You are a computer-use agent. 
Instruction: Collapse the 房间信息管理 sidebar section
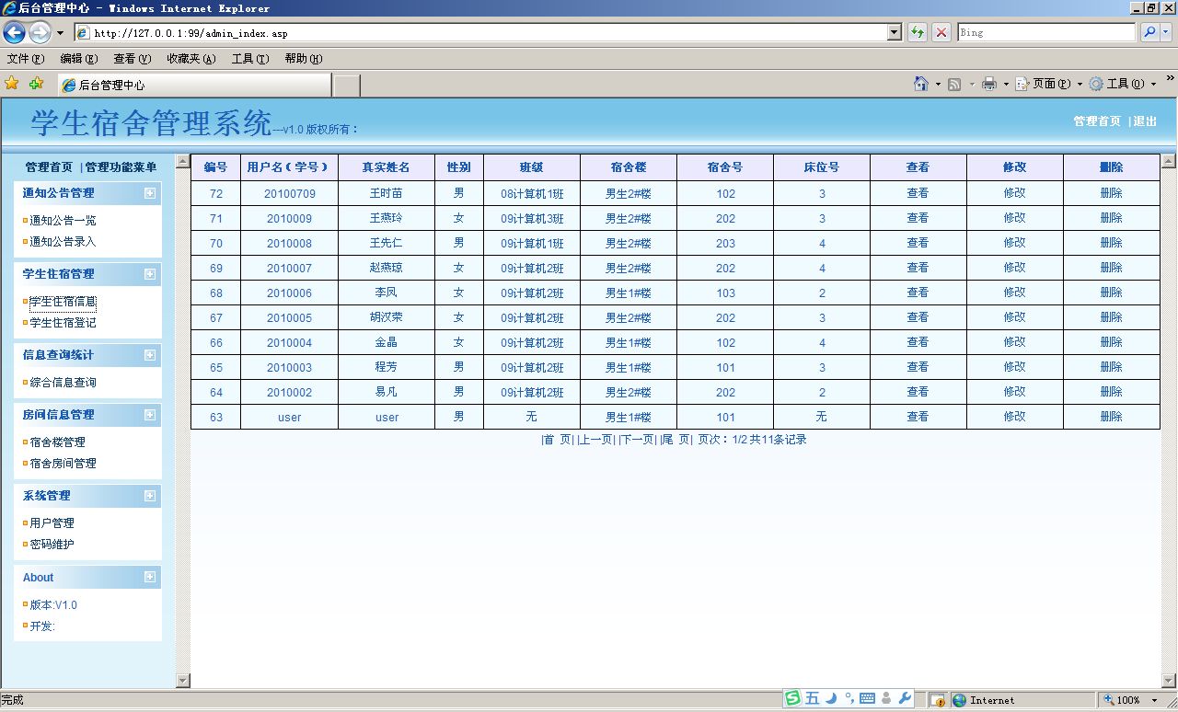coord(150,415)
